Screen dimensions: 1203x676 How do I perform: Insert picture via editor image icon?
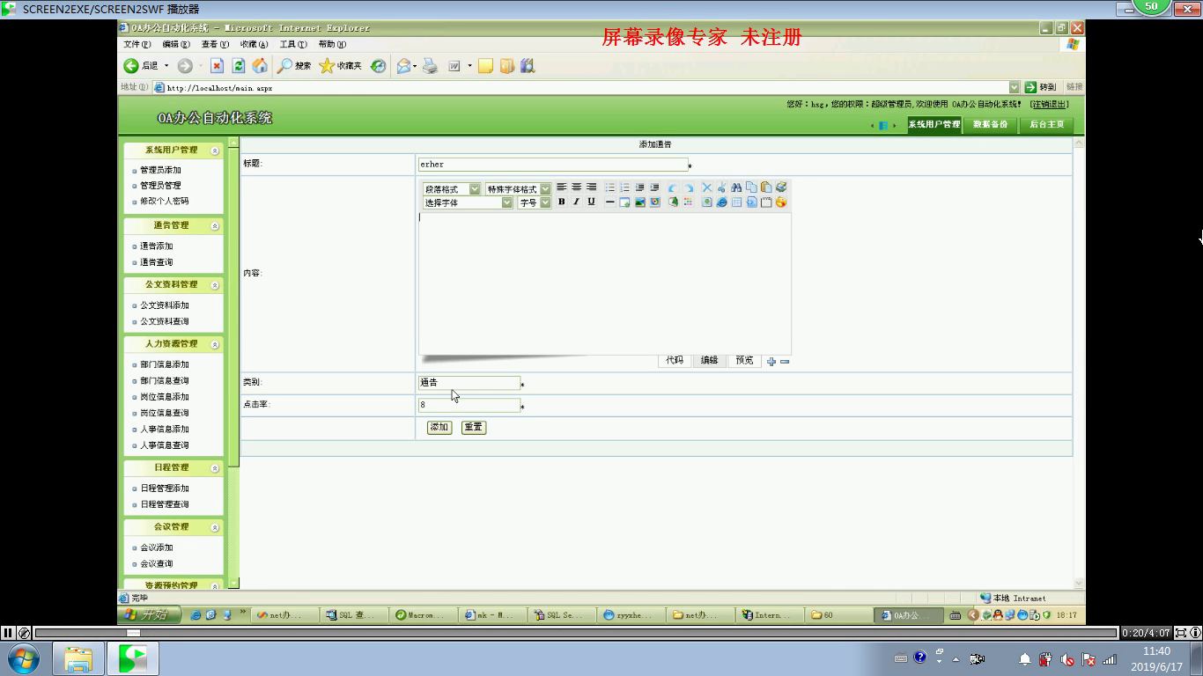point(640,202)
